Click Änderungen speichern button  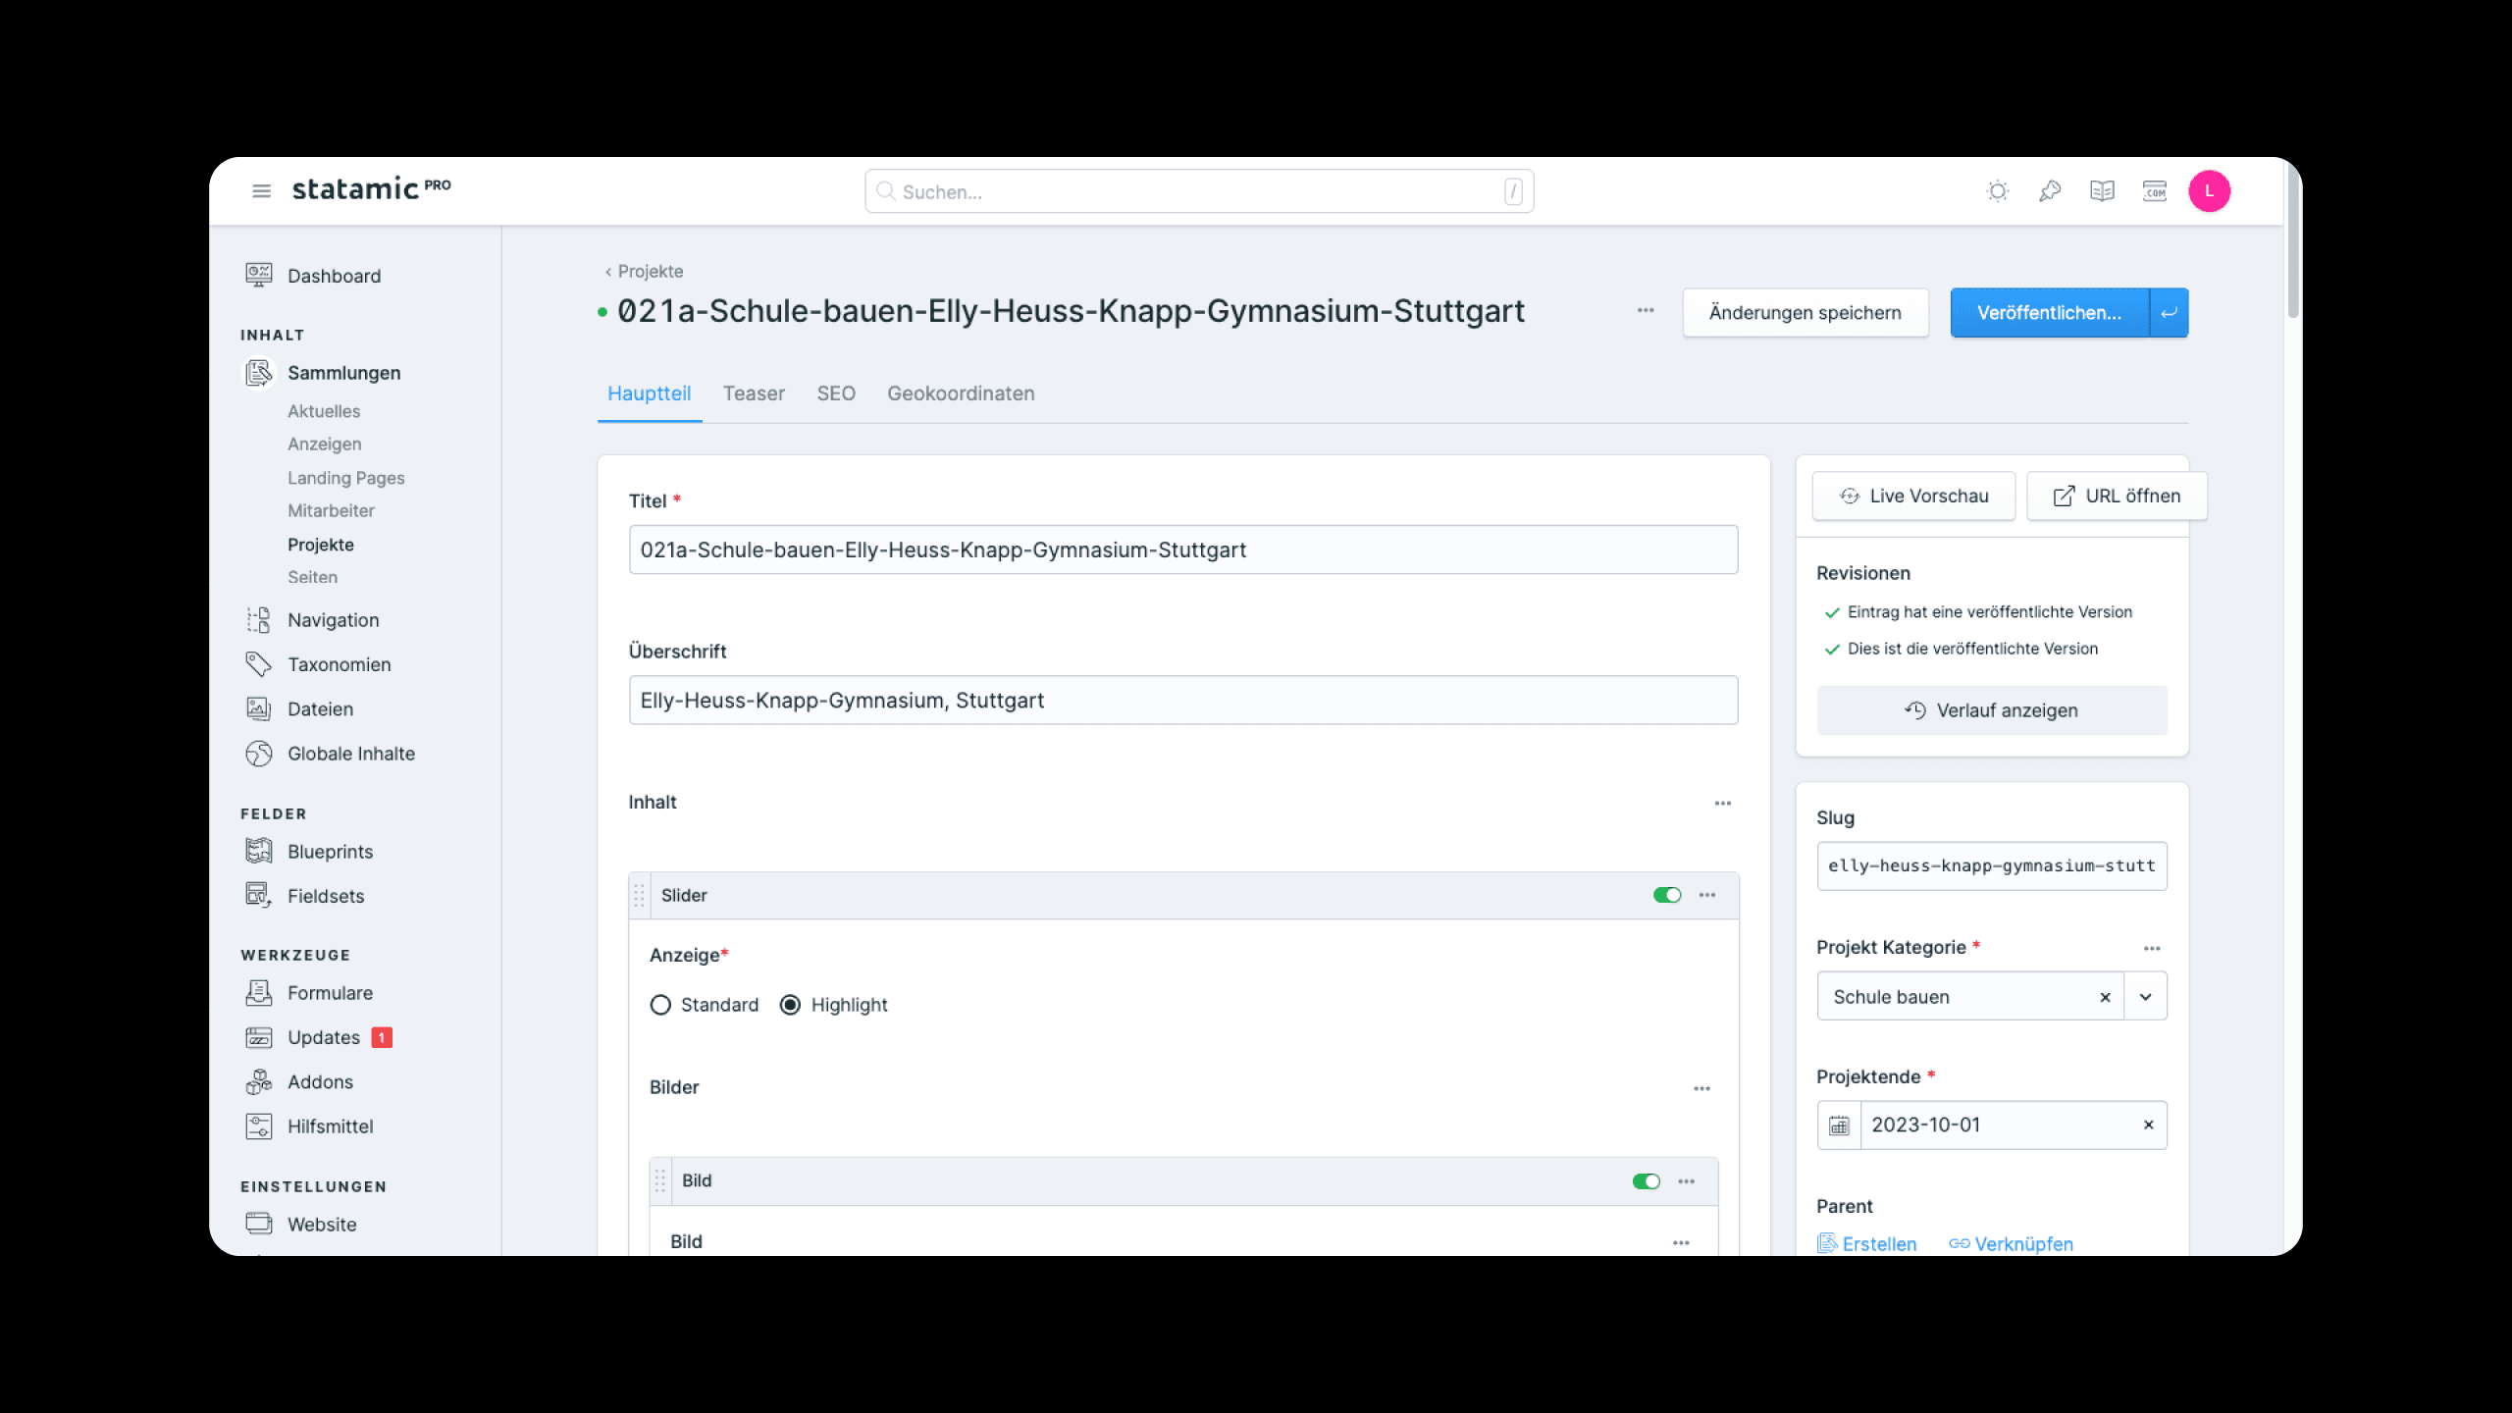tap(1805, 313)
